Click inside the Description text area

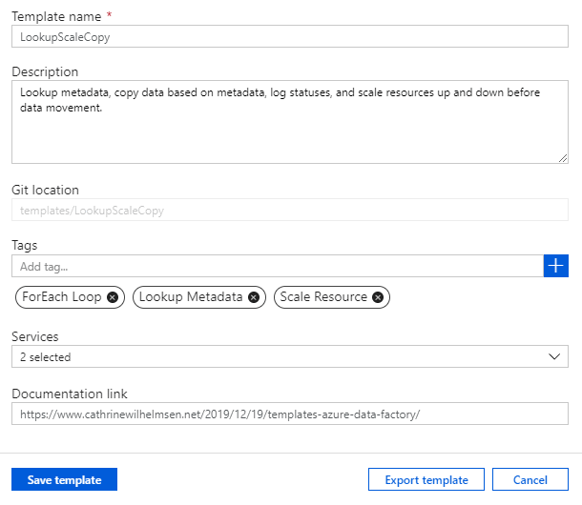click(289, 122)
